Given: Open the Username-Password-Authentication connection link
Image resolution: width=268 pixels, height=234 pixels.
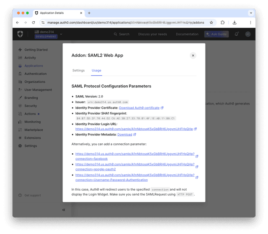Looking at the screenshot, I should pyautogui.click(x=135, y=177).
